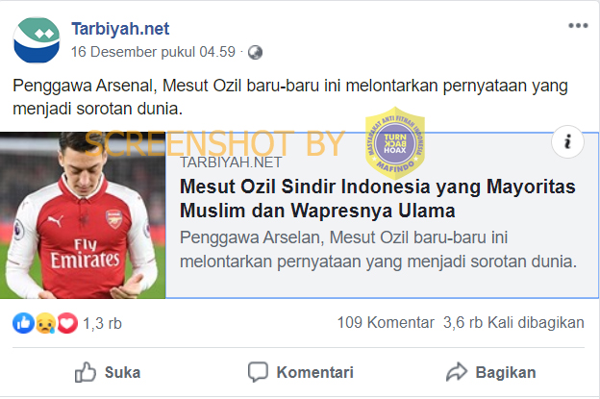Click the post timestamp 16 Desember

pyautogui.click(x=154, y=51)
